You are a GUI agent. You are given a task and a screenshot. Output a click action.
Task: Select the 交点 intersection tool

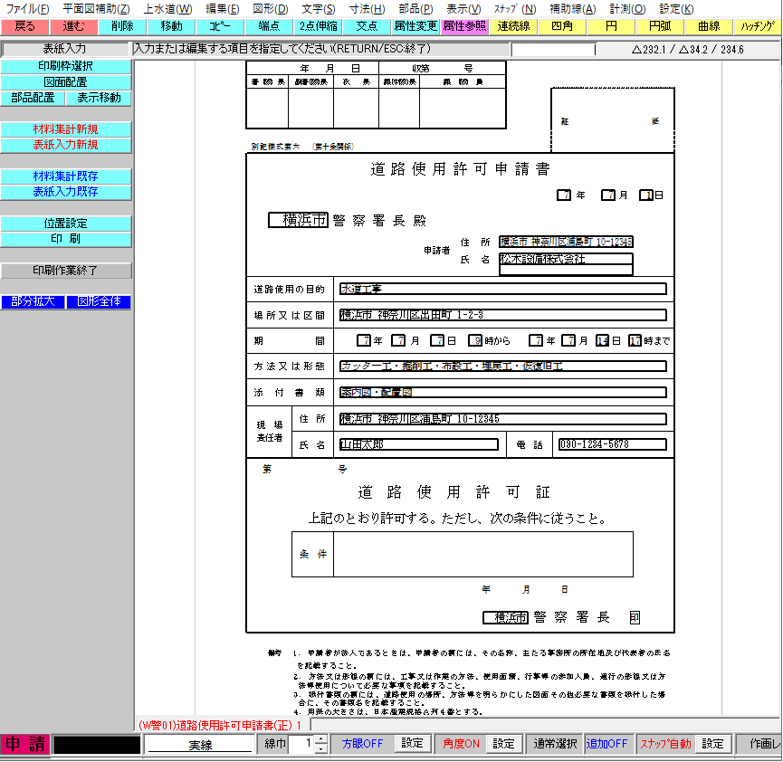click(368, 26)
